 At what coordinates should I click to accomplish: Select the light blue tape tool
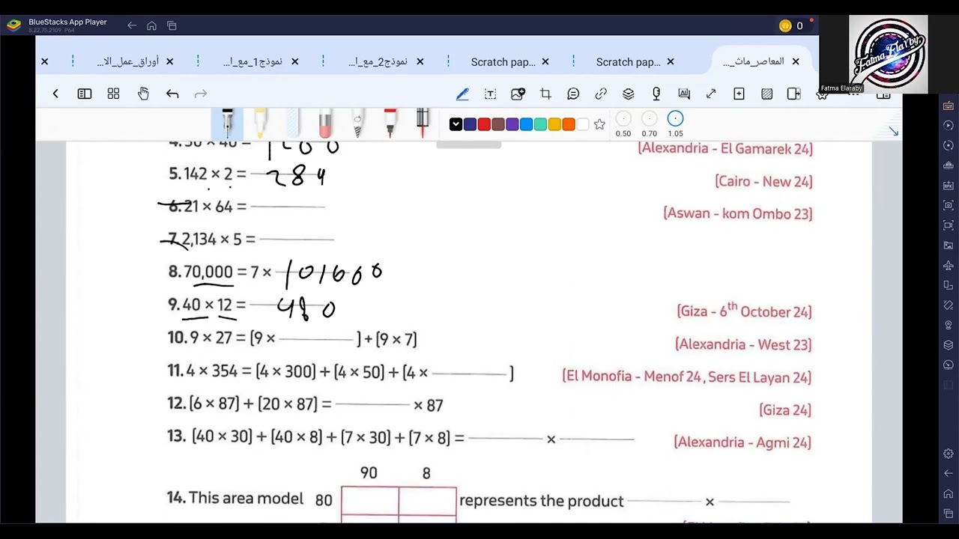[x=292, y=124]
